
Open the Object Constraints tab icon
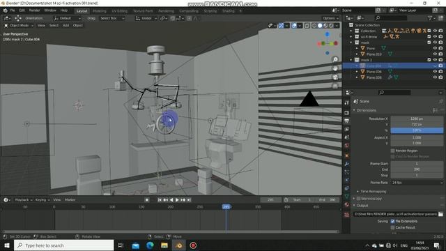coord(346,188)
